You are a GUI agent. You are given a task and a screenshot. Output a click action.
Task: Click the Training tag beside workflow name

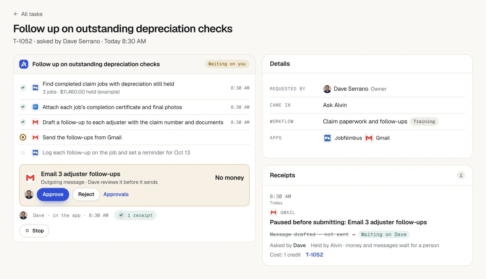[424, 122]
